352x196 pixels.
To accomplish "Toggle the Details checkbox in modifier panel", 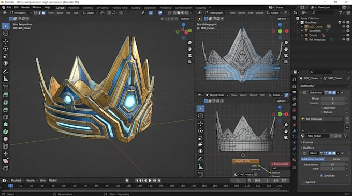I will [322, 112].
